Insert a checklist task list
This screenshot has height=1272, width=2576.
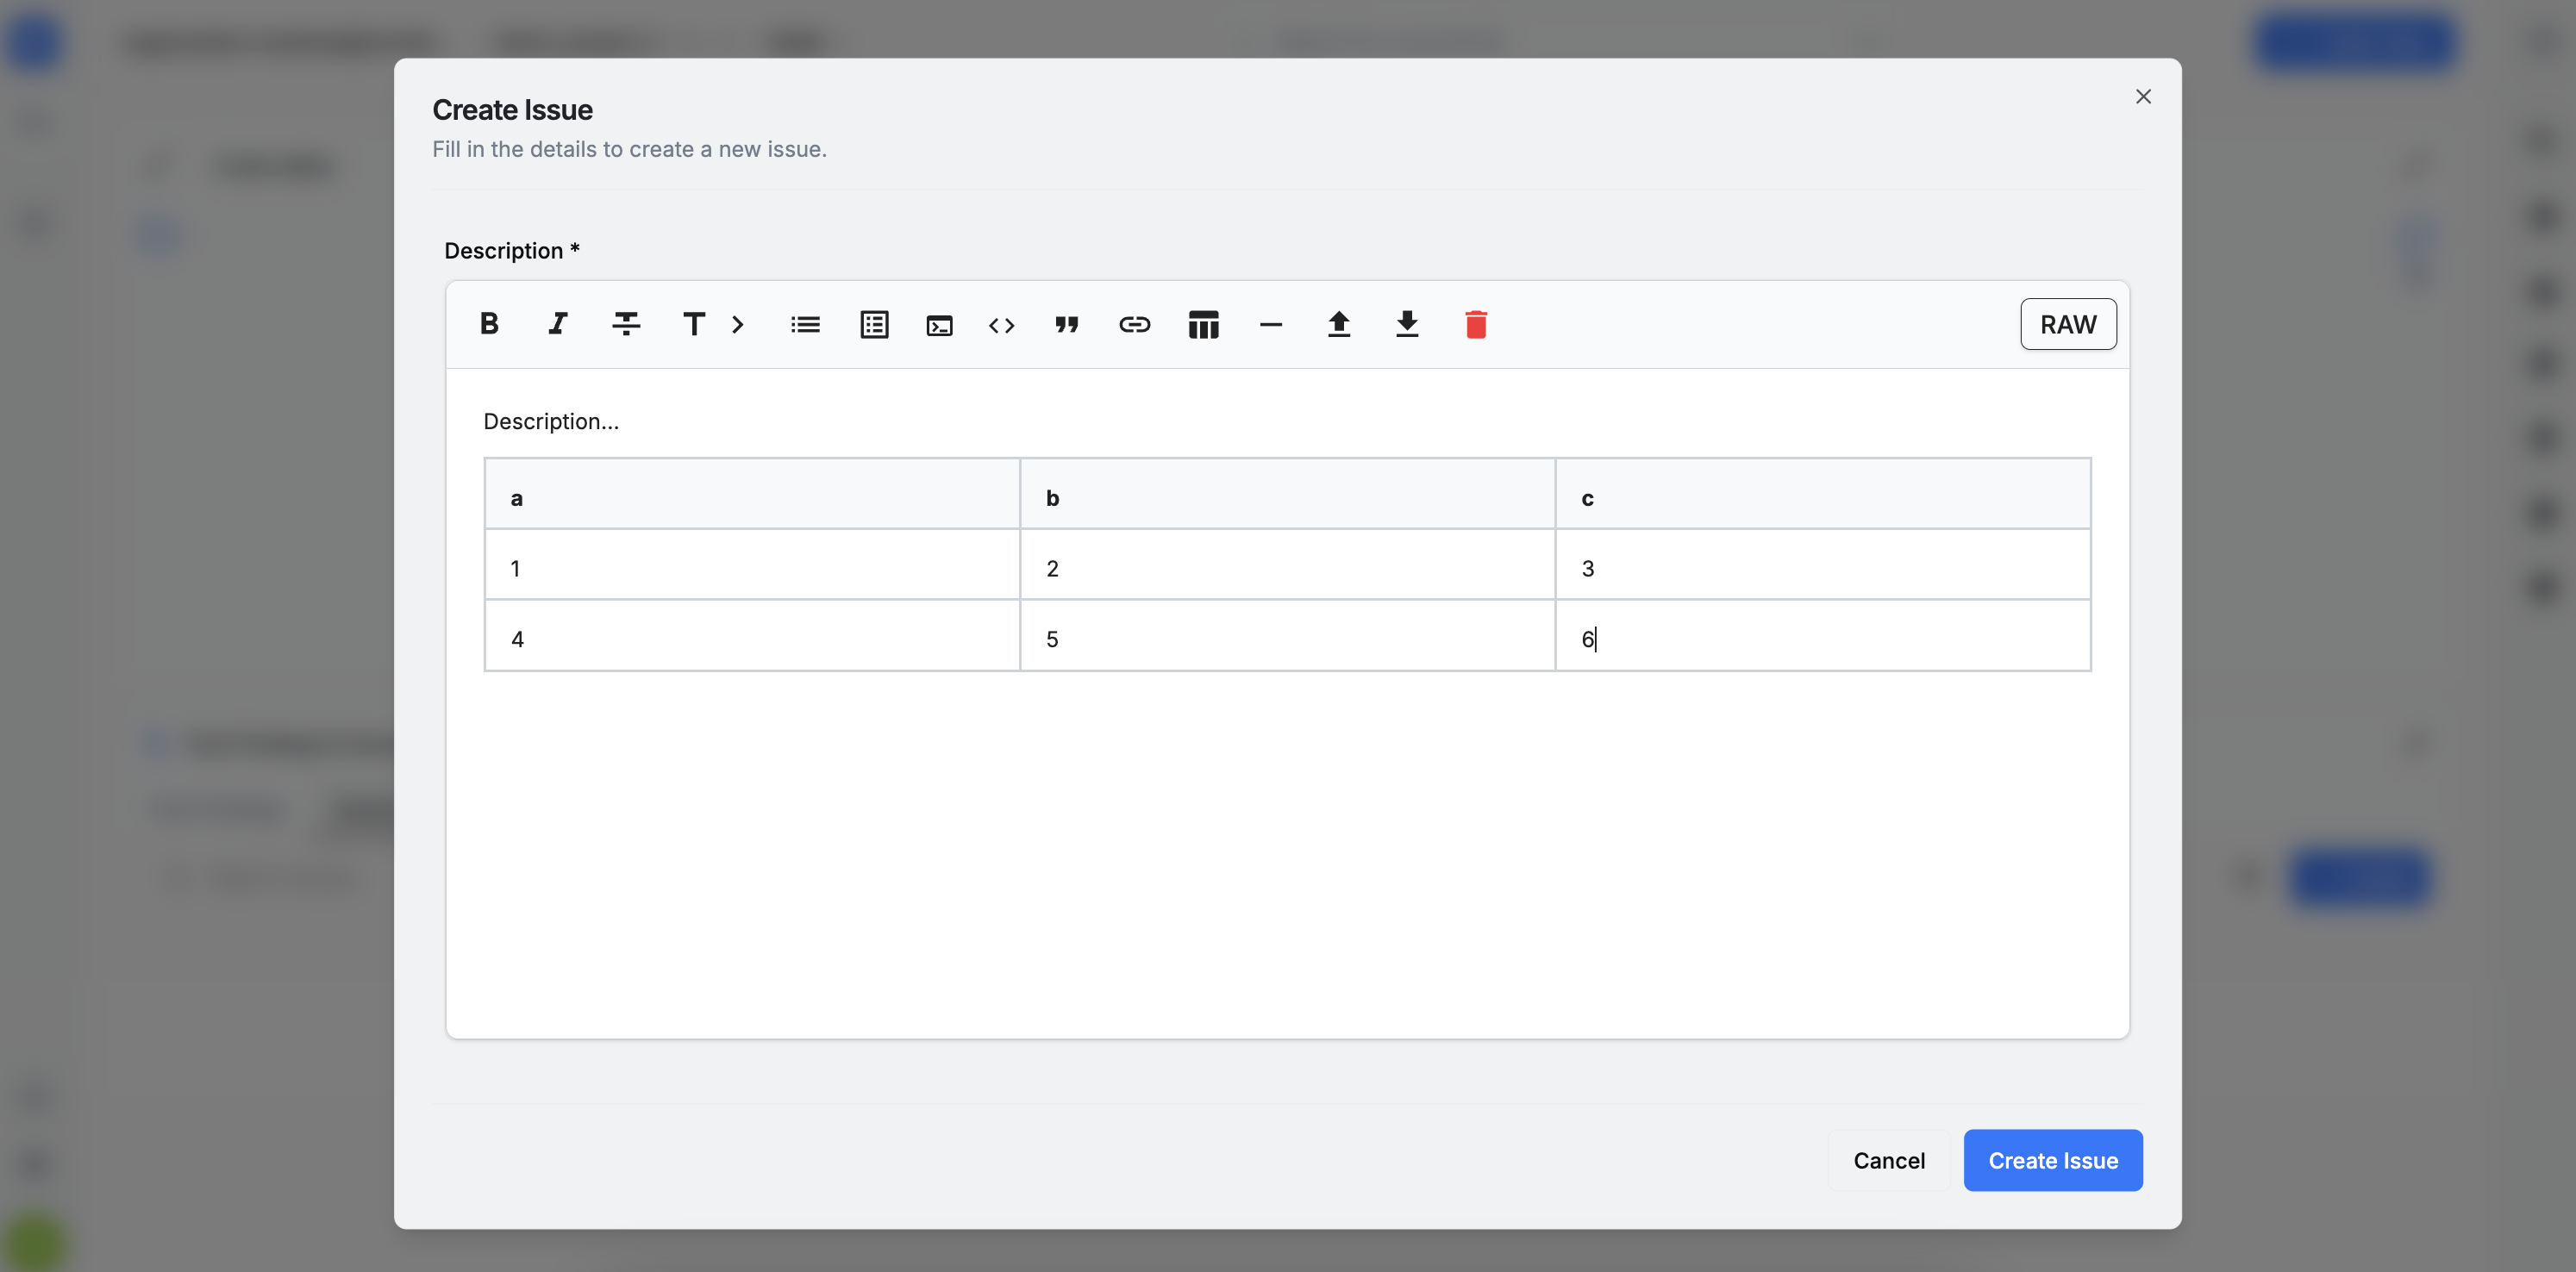click(874, 324)
